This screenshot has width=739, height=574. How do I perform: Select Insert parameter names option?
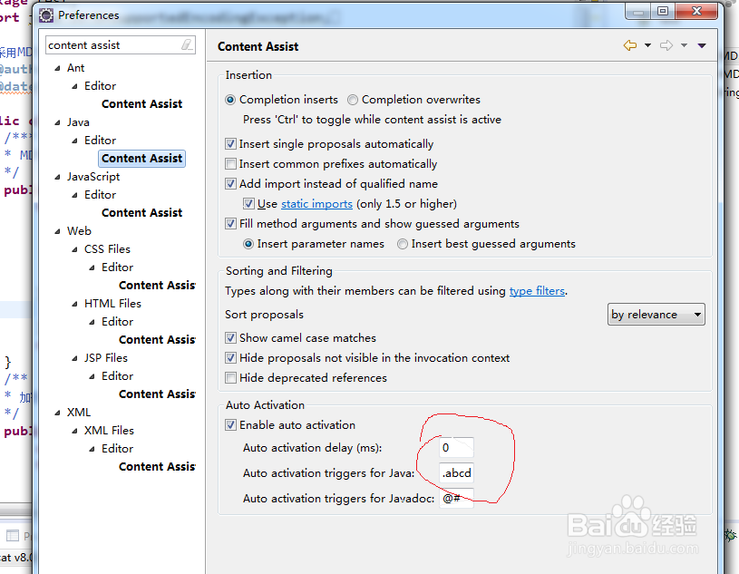tap(248, 244)
